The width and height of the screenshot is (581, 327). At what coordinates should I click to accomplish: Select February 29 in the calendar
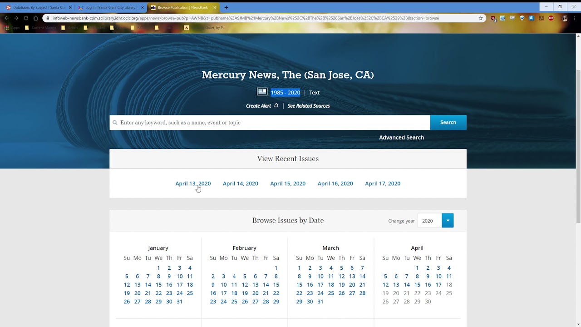point(276,302)
